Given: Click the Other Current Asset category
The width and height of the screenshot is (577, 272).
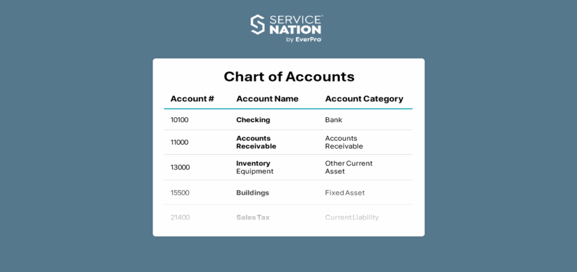Looking at the screenshot, I should [x=348, y=167].
